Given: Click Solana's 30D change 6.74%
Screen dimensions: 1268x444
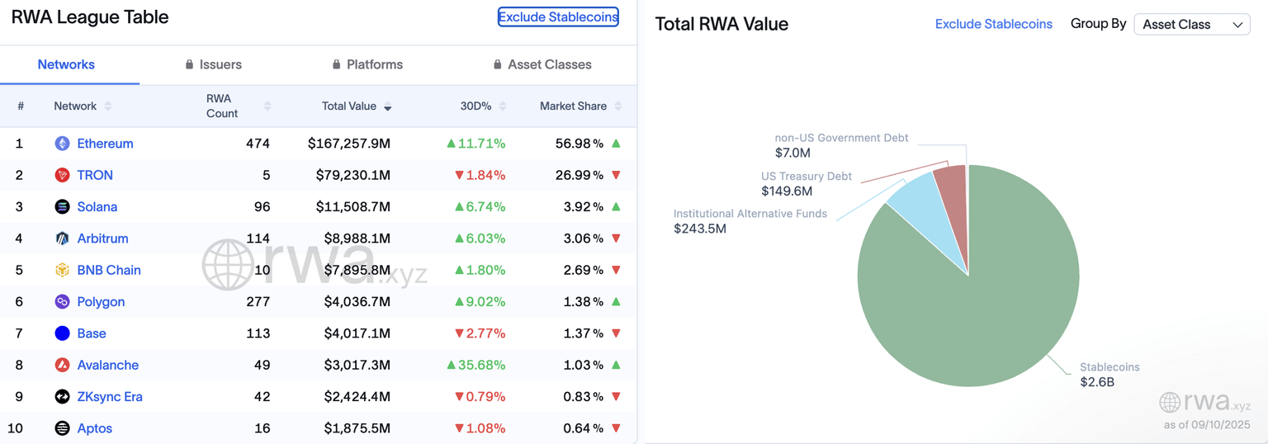Looking at the screenshot, I should tap(480, 207).
